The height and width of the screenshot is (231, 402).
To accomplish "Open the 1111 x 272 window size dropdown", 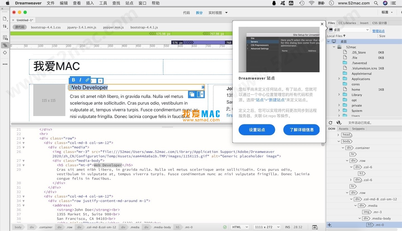I will point(267,227).
